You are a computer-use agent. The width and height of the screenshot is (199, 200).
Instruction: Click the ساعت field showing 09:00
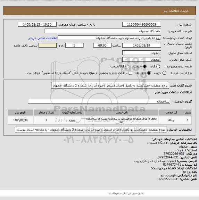[102, 45]
